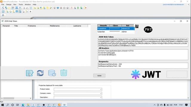Click the Save icon in the second toolbar row
This screenshot has height=107, width=191.
pos(3,12)
